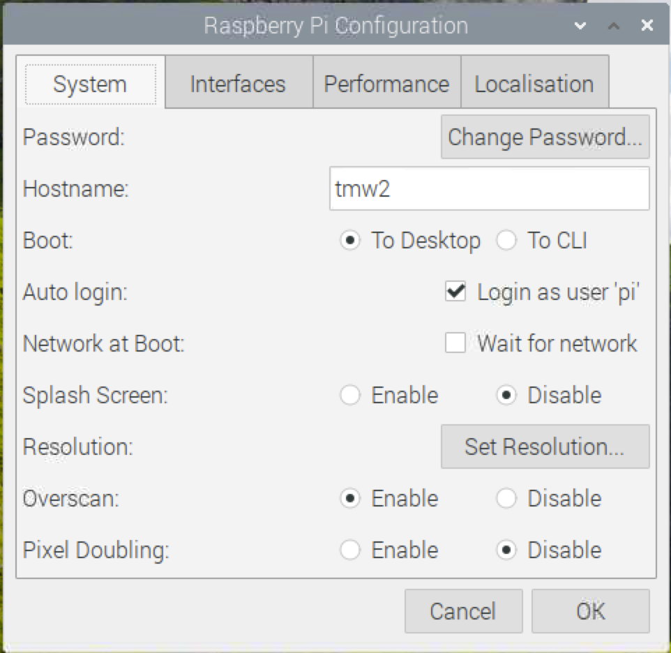Close the Raspberry Pi Configuration window
Screen dimensions: 671x653
point(647,27)
